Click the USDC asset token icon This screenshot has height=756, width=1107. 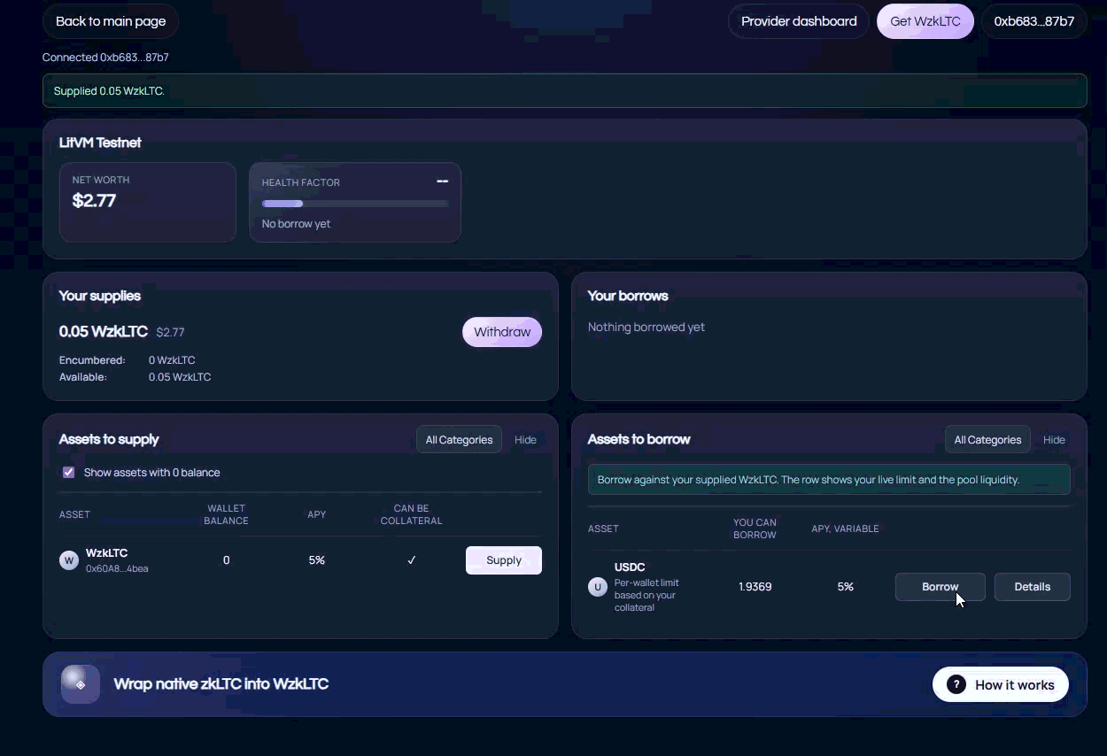[x=598, y=586]
